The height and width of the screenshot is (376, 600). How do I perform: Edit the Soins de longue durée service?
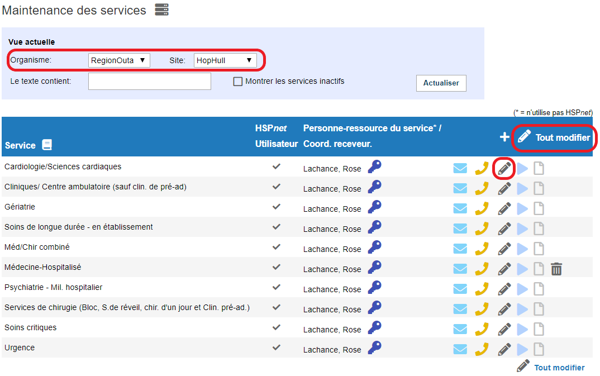[x=504, y=229]
